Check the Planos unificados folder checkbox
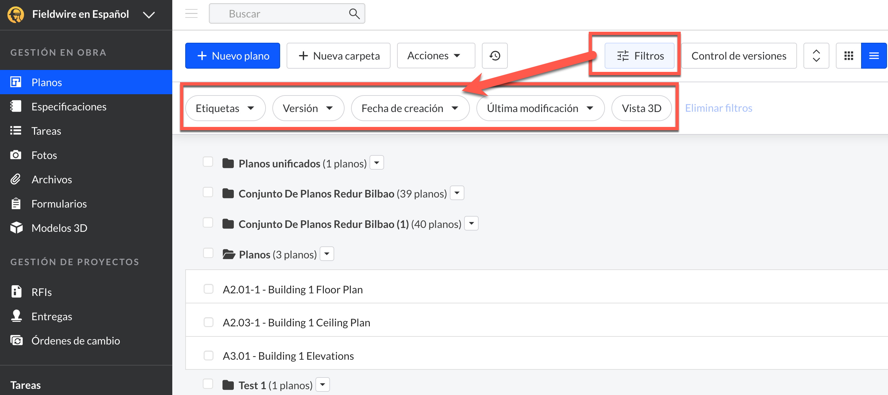The width and height of the screenshot is (888, 395). [x=208, y=162]
